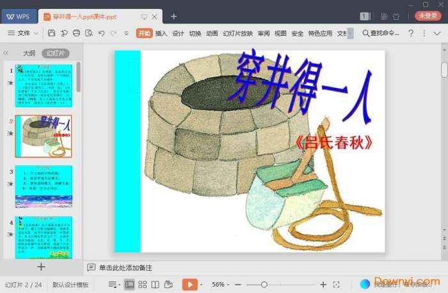
Task: Click the skin shirt icon in title bar
Action: point(396,17)
